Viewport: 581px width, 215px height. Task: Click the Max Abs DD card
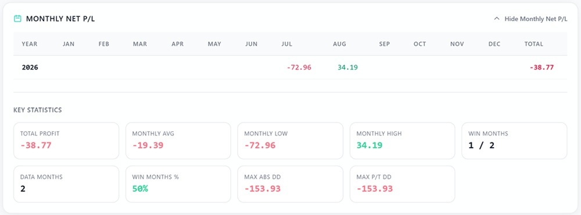pos(290,184)
